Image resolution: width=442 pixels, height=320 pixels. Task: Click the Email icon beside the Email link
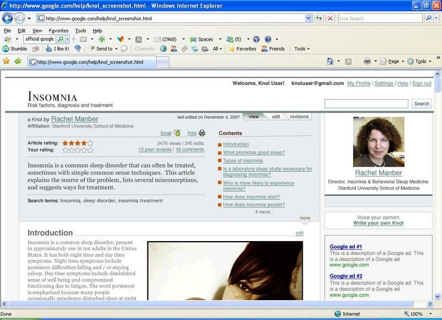click(x=177, y=133)
